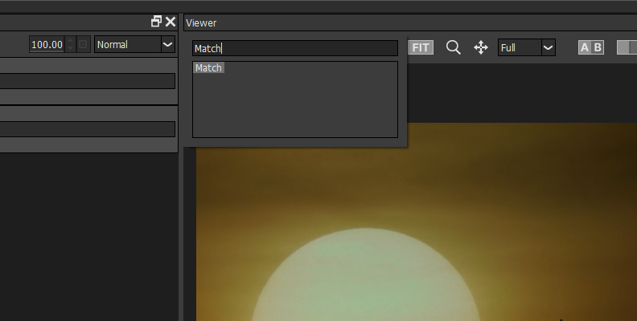
Task: Increase the 100.00 value with up arrow
Action: [71, 41]
